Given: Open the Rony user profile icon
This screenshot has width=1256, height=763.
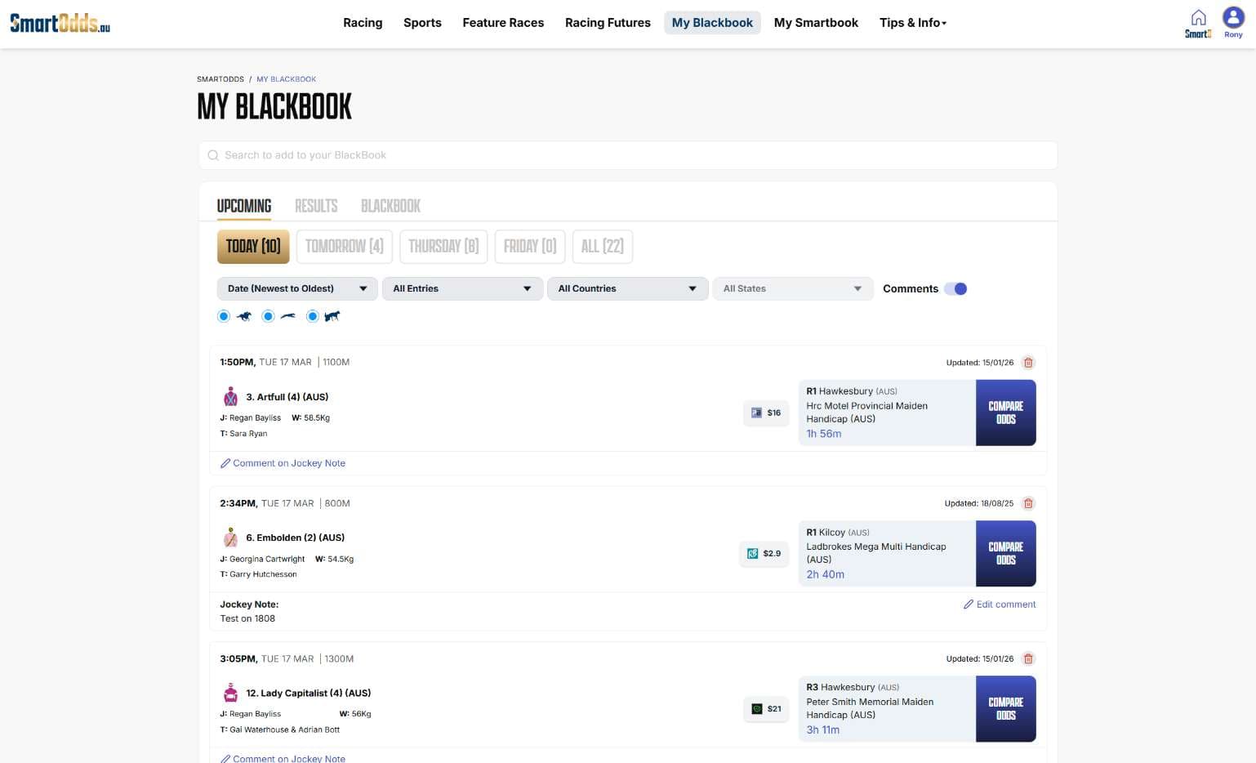Looking at the screenshot, I should 1232,18.
